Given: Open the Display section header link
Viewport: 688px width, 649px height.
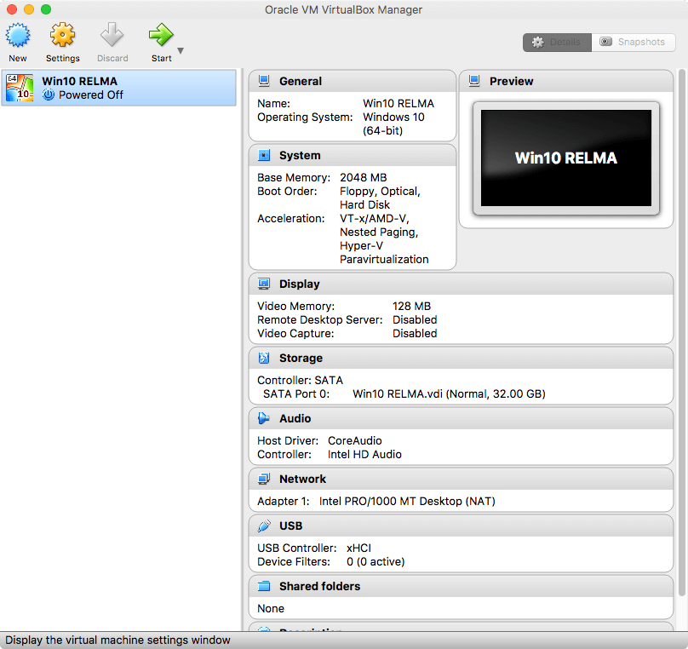Looking at the screenshot, I should click(x=299, y=284).
